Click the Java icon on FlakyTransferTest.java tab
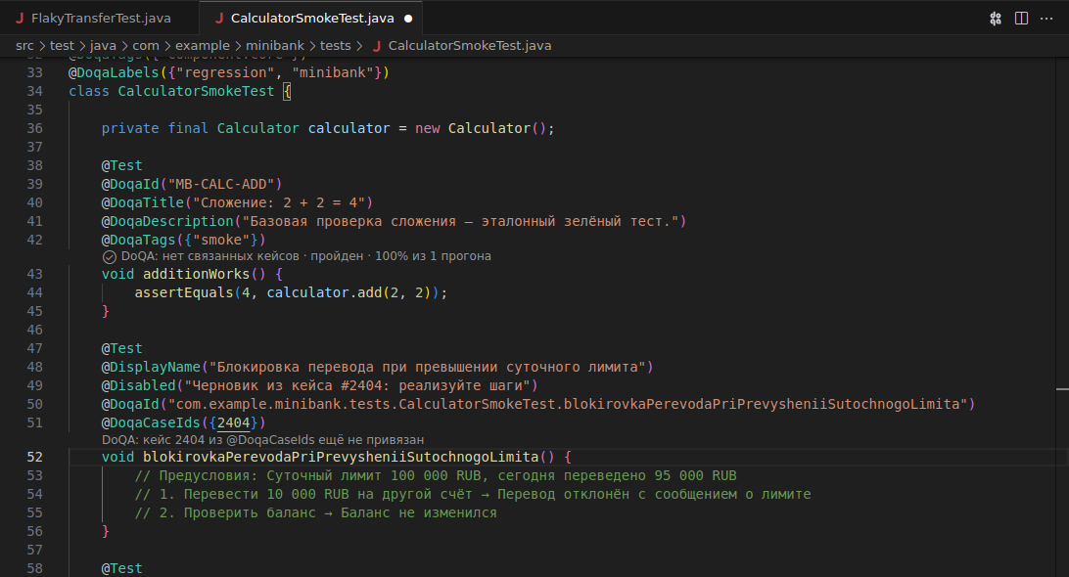This screenshot has height=577, width=1069. click(x=20, y=19)
